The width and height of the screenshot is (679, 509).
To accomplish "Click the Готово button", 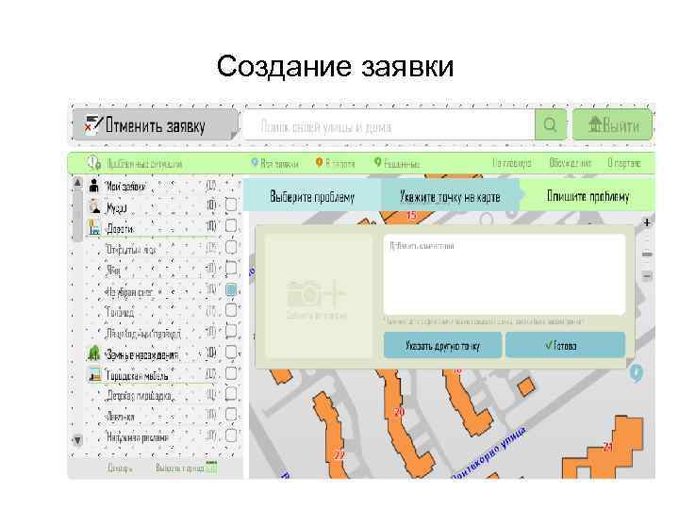I will coord(565,345).
